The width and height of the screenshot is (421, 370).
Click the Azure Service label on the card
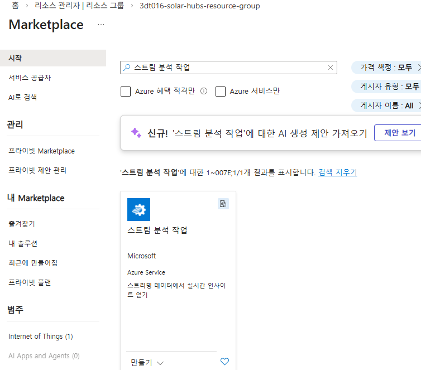point(146,272)
